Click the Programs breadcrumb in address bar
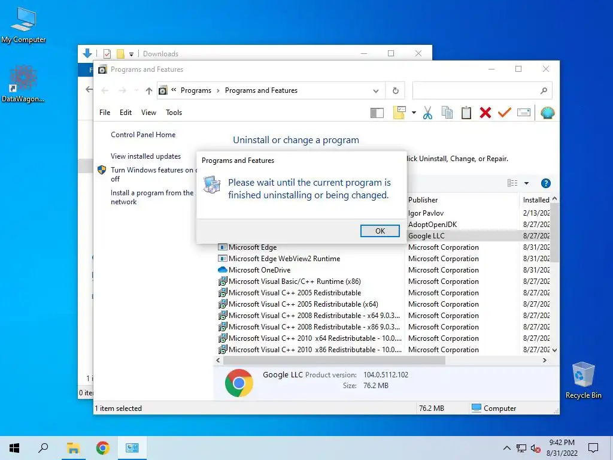 coord(196,90)
